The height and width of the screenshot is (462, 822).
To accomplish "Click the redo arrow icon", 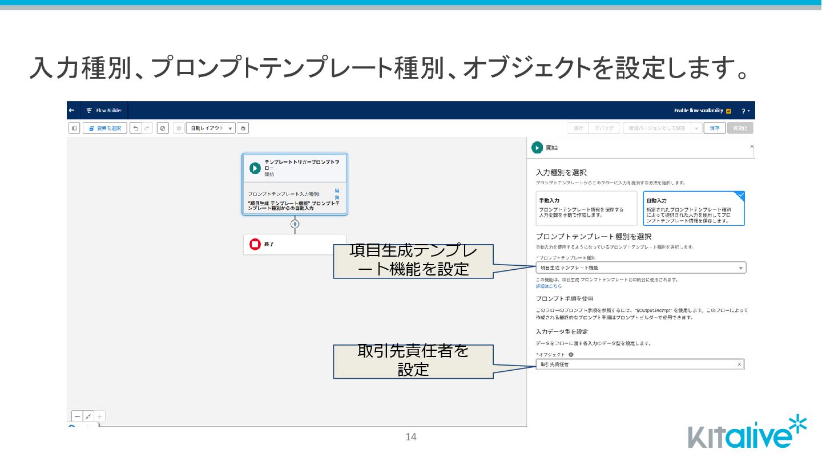I will (x=147, y=128).
